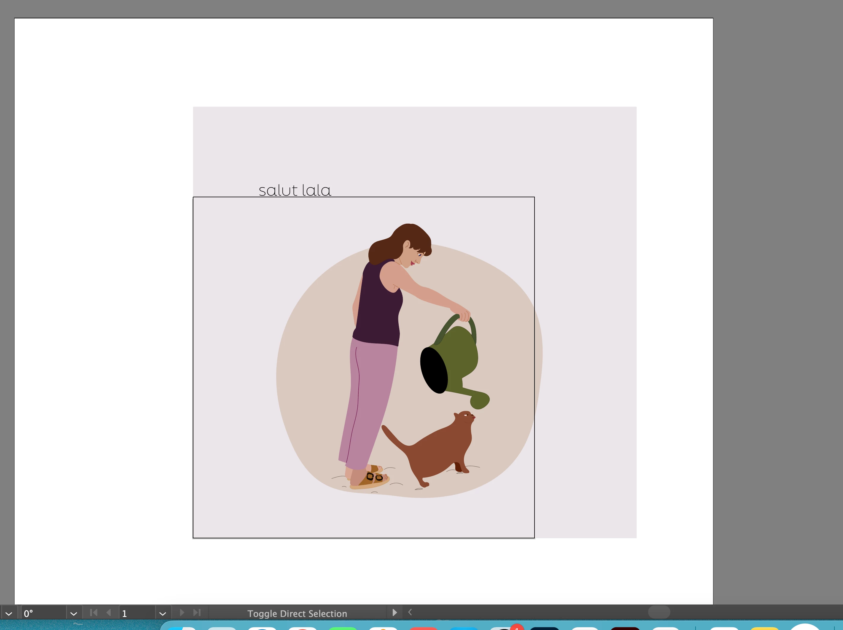843x630 pixels.
Task: Go to the next artboard
Action: tap(182, 613)
